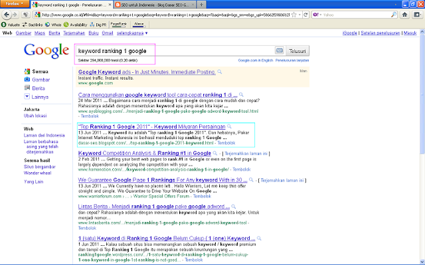
Task: Preview the Lintas Berita result with magnifier
Action: click(233, 207)
